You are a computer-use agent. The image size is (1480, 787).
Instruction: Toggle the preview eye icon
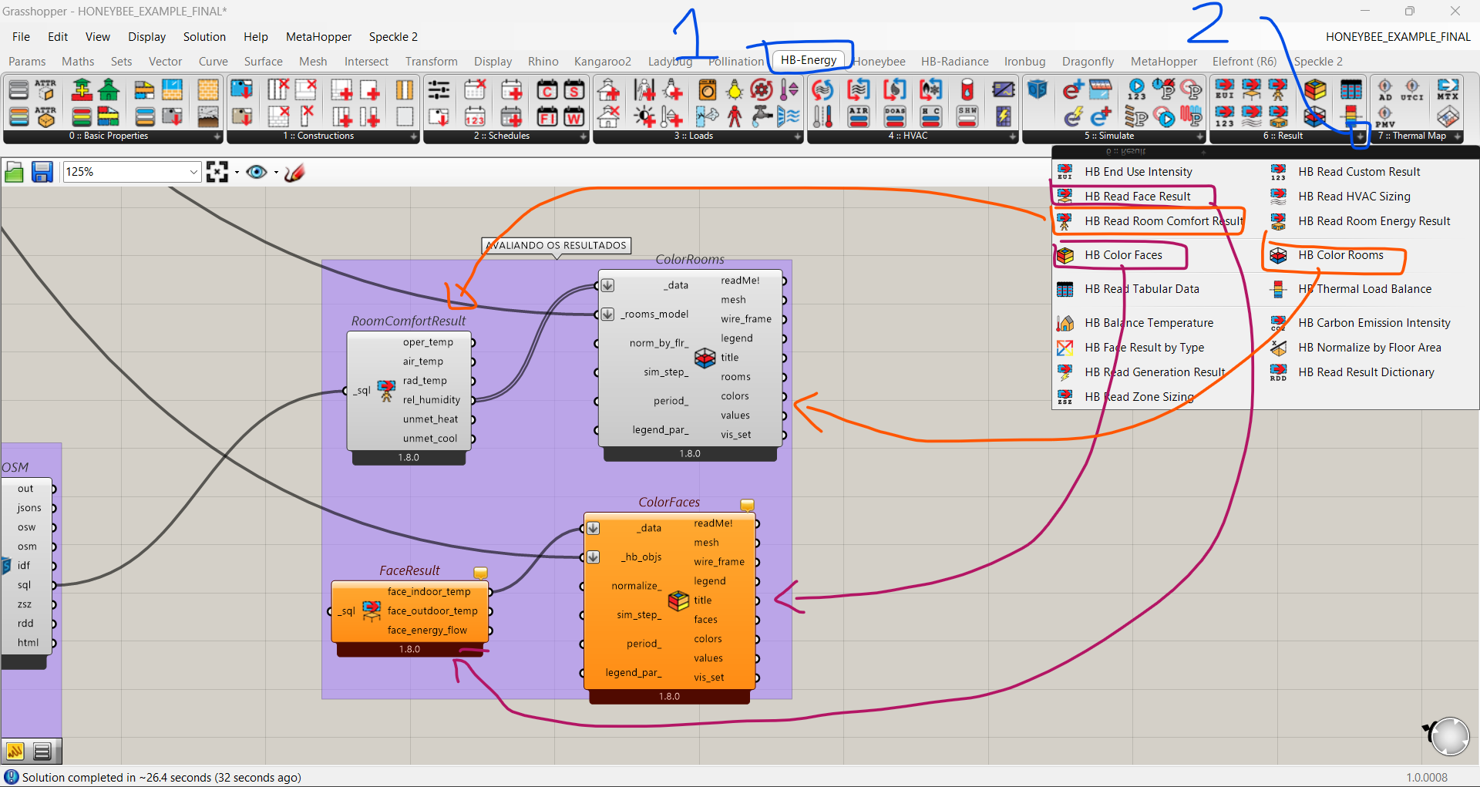point(257,172)
